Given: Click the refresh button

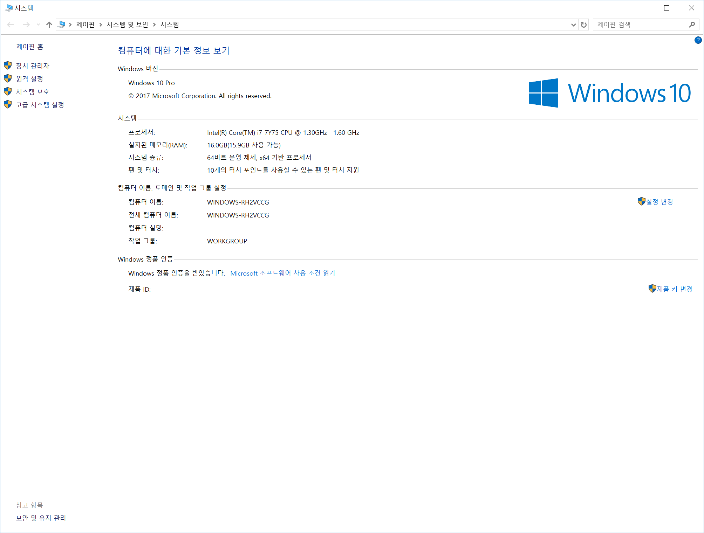Looking at the screenshot, I should click(583, 25).
